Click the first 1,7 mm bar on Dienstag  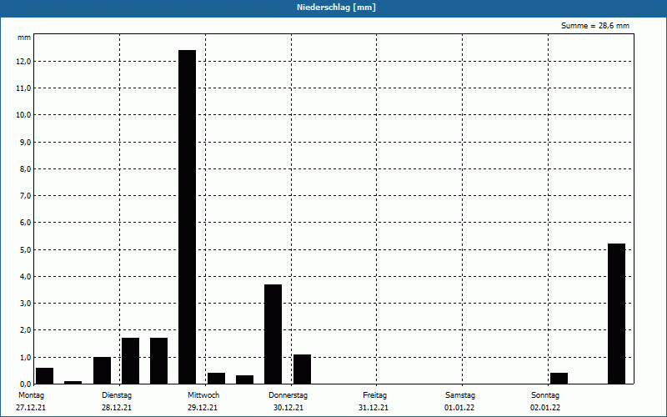(131, 361)
